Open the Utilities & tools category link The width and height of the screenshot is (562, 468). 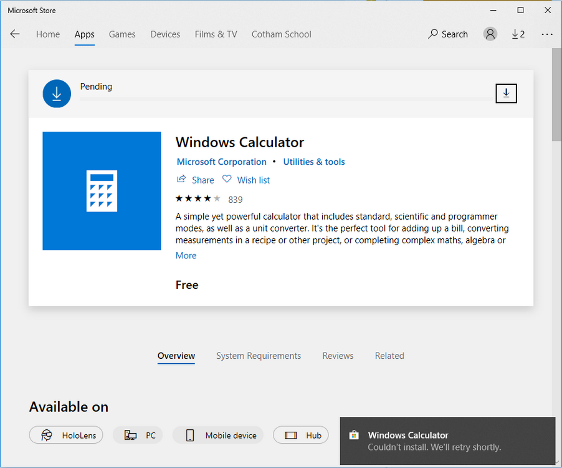pyautogui.click(x=314, y=162)
